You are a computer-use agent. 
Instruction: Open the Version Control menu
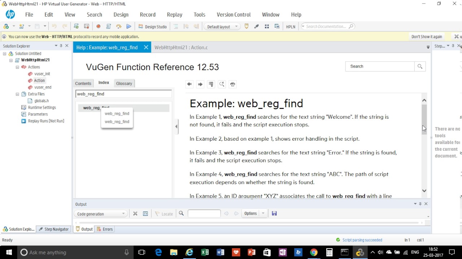coord(234,15)
